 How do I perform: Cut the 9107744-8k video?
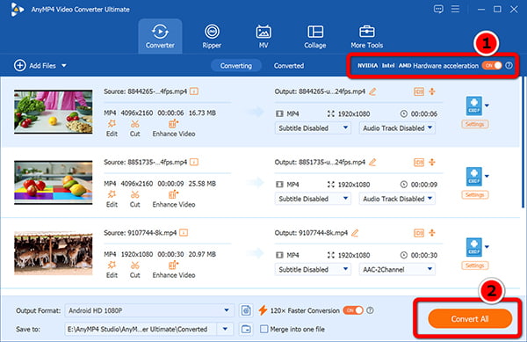pos(134,270)
